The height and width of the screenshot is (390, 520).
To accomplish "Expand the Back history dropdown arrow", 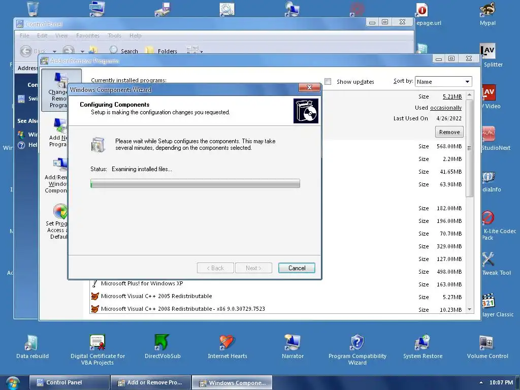I will 54,51.
